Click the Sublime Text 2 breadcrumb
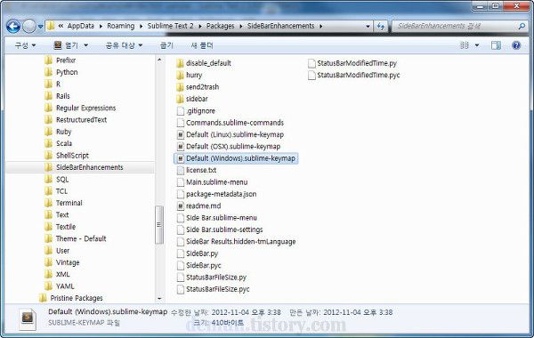This screenshot has width=534, height=338. point(170,26)
